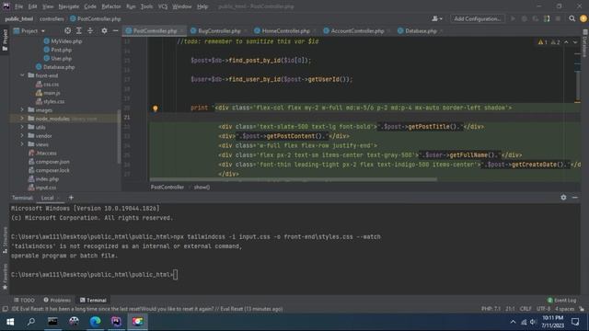Open the Refactor menu
This screenshot has width=589, height=331.
[x=111, y=6]
